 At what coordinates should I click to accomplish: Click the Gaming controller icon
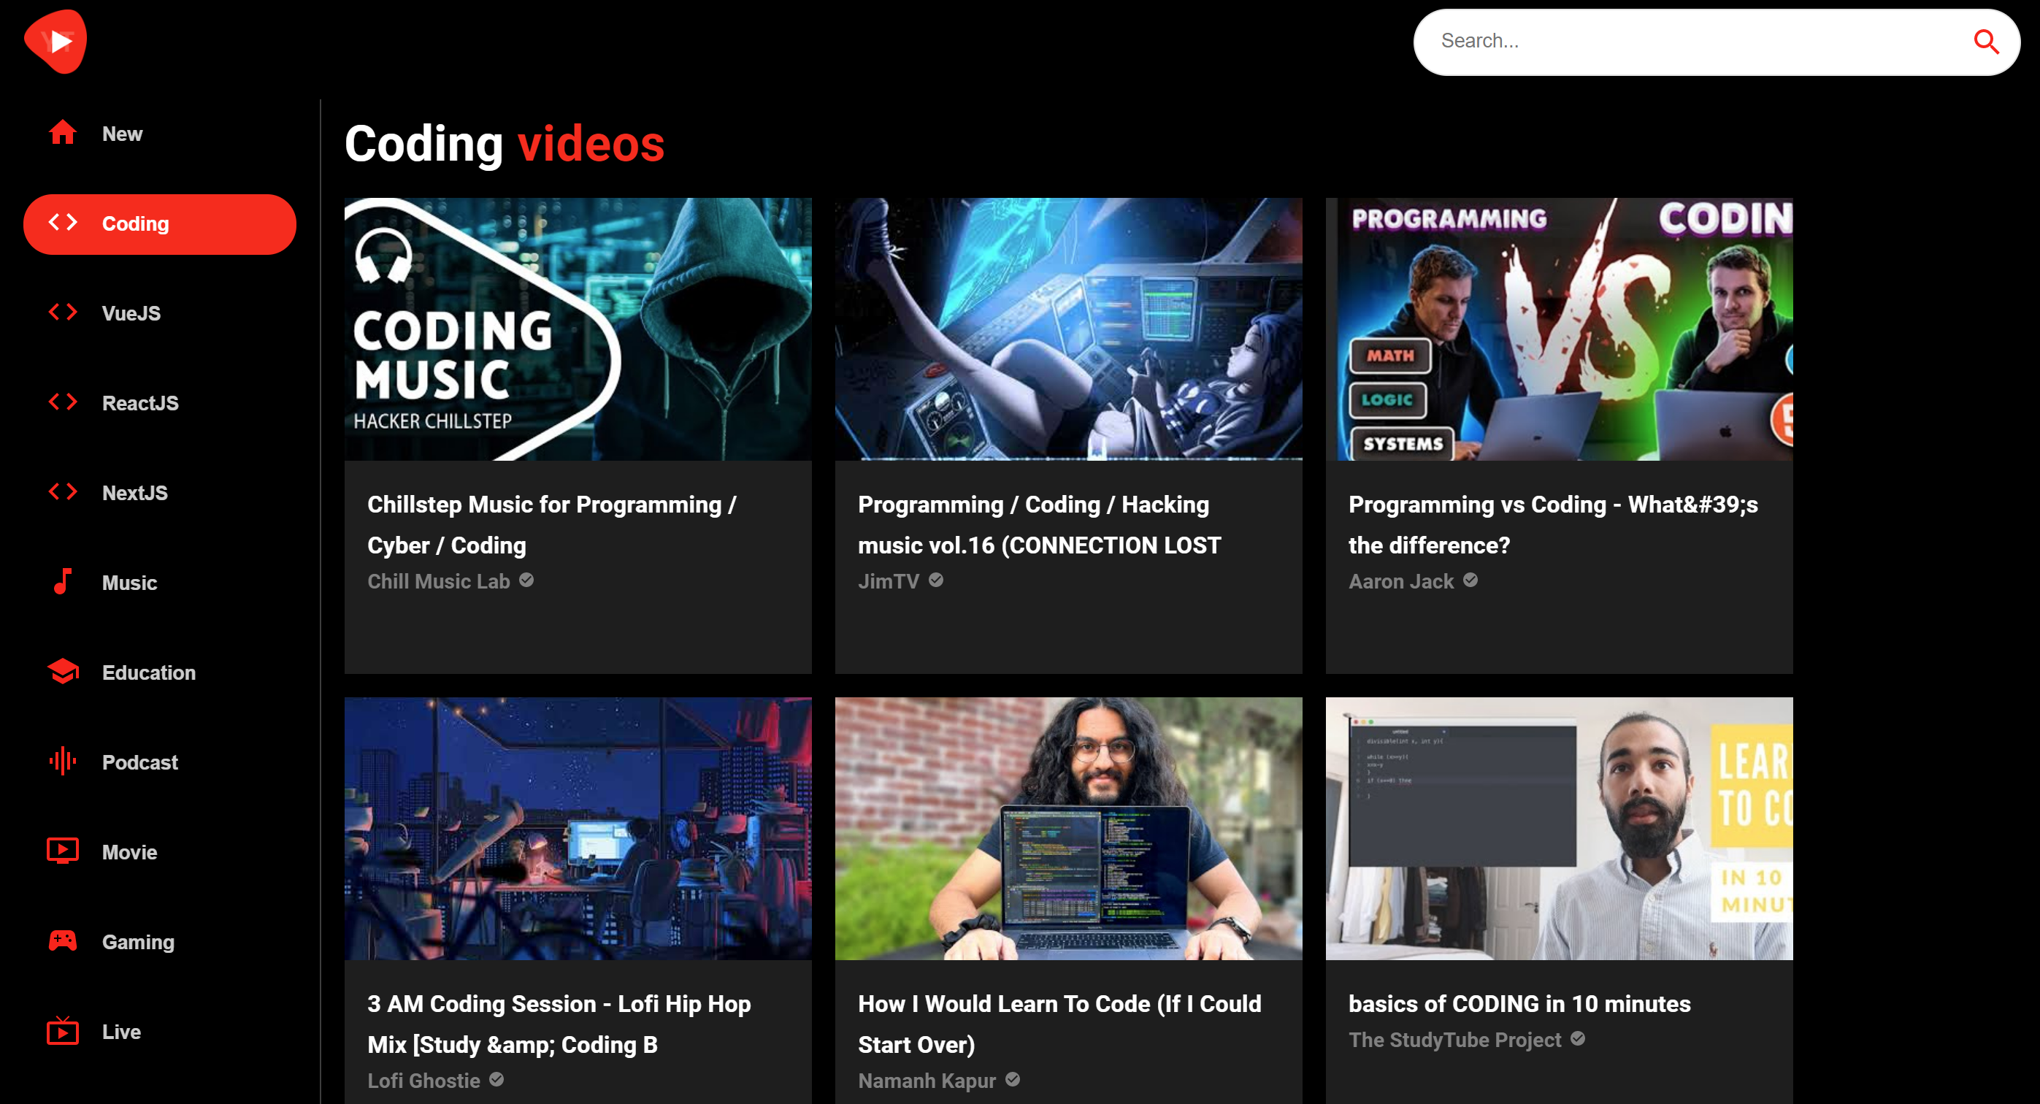(63, 941)
